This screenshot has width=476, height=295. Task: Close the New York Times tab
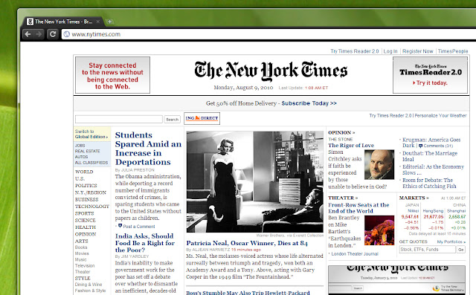98,22
